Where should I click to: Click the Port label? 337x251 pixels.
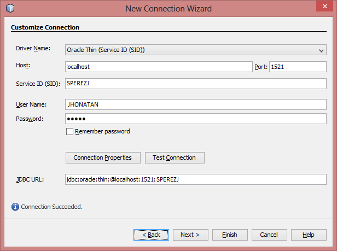pyautogui.click(x=261, y=67)
